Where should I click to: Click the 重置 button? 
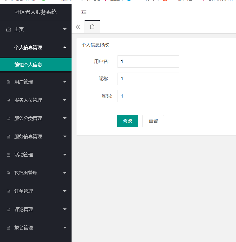tap(153, 121)
